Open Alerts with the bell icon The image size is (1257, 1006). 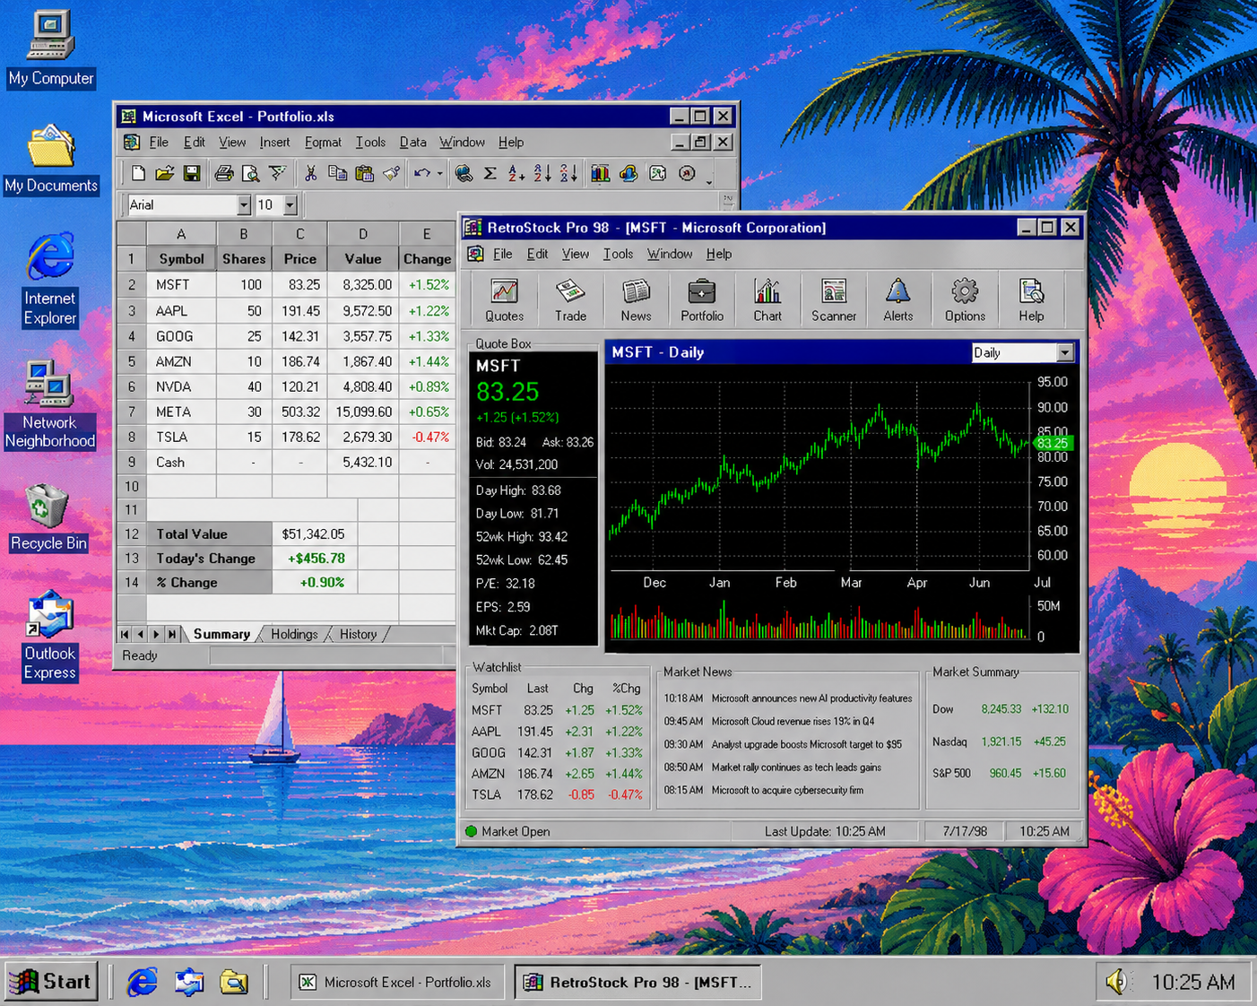pyautogui.click(x=898, y=300)
